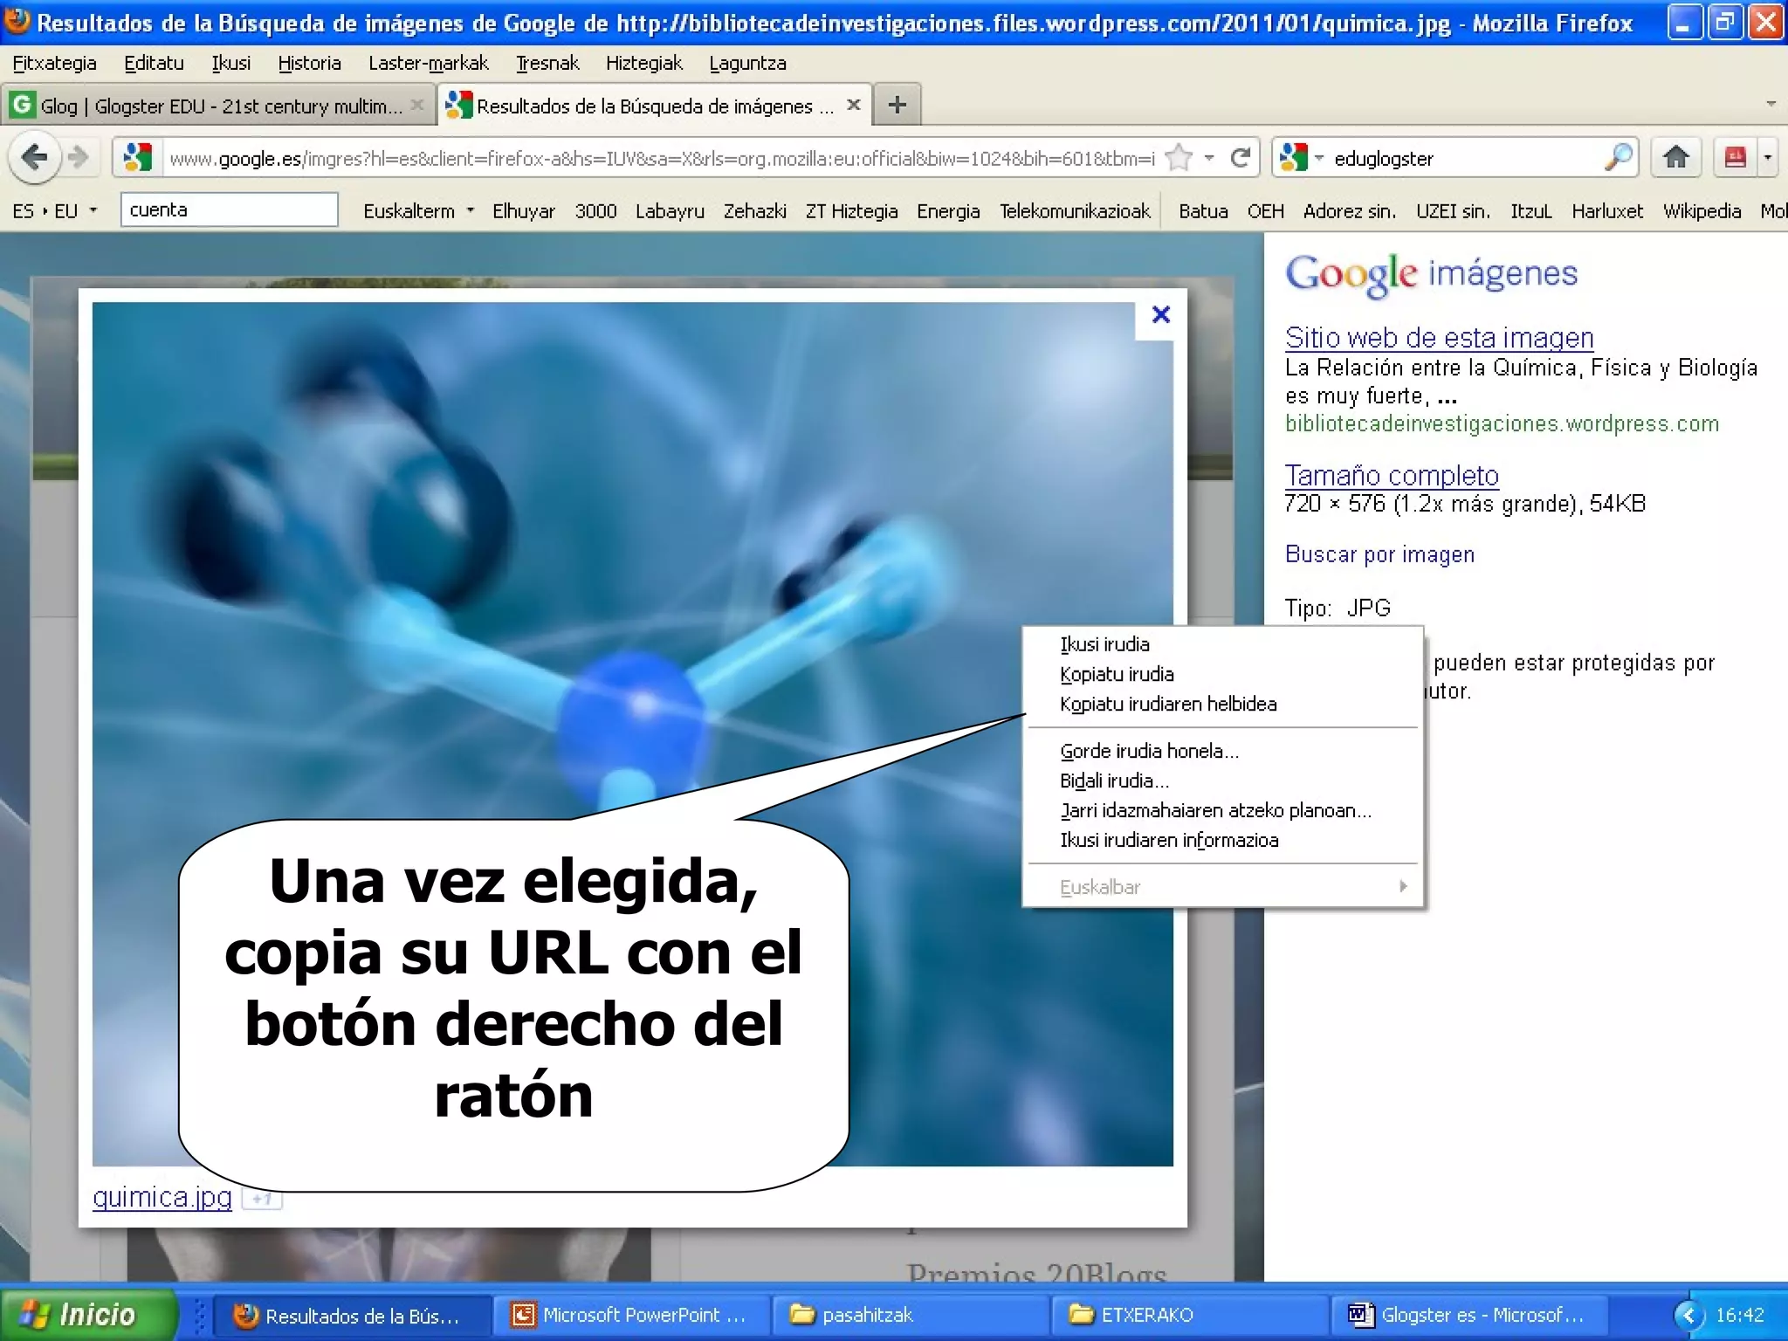Click the Wikipedia toolbar button
1788x1341 pixels.
point(1702,210)
